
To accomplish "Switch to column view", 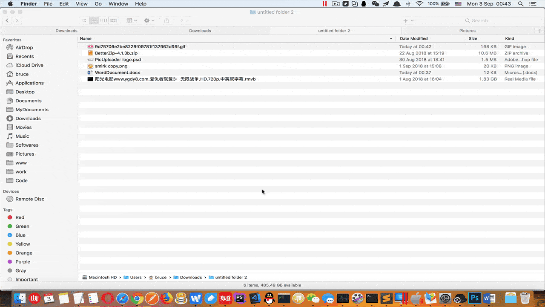I will (x=103, y=20).
